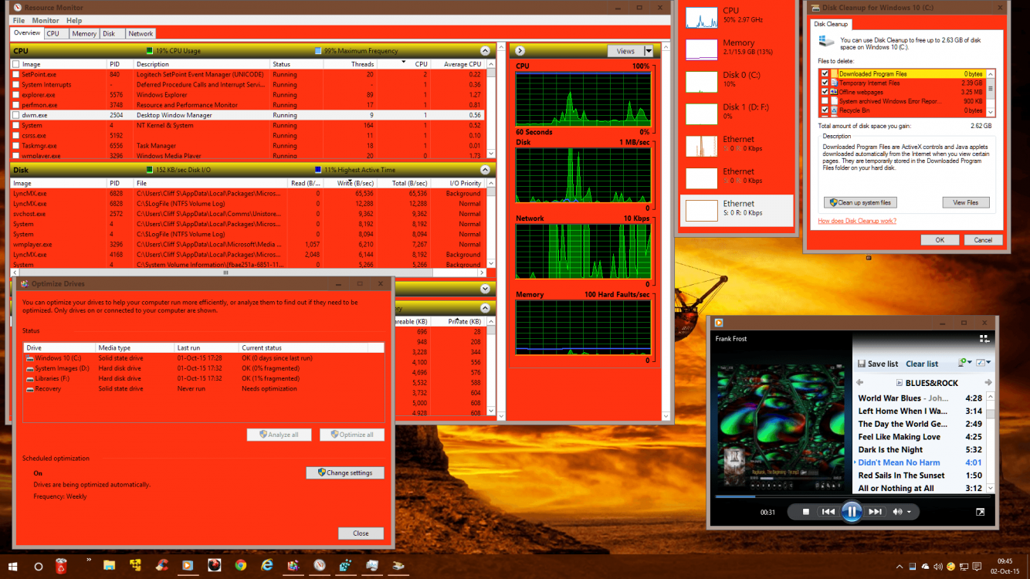Open the 'How does Disk Cleanup work?' link

857,221
